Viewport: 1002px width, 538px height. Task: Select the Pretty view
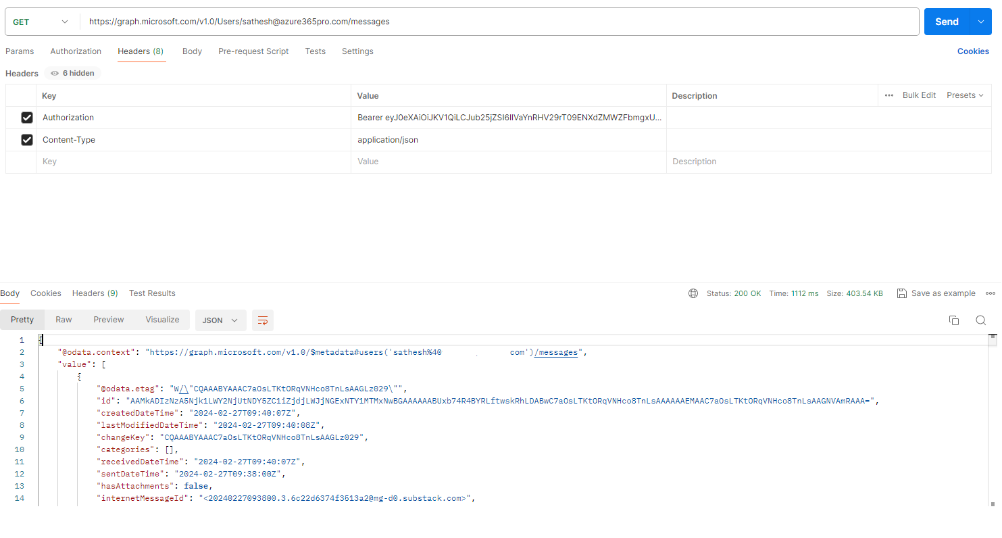[22, 320]
